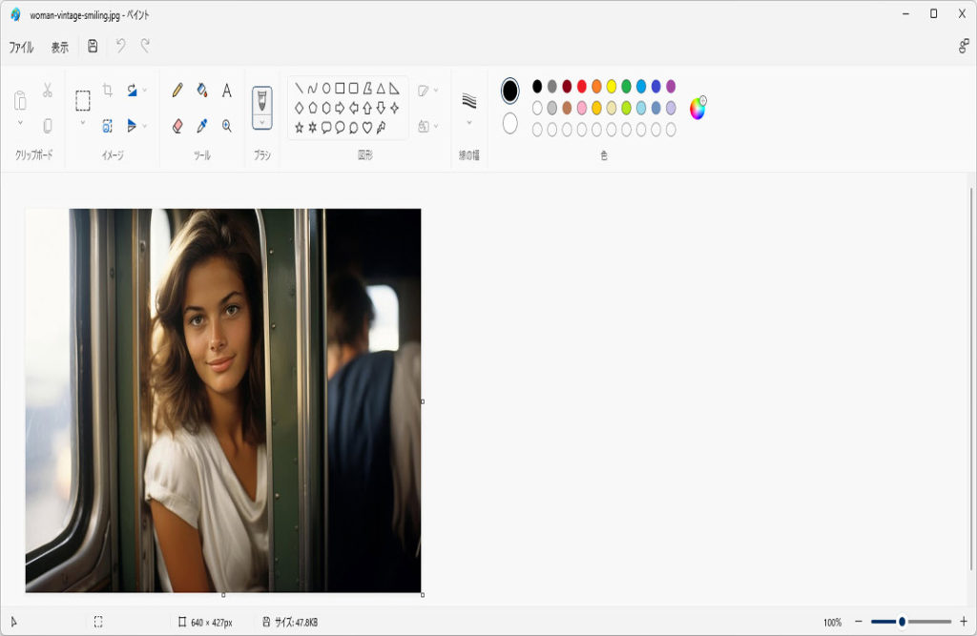Pick the Eraser tool

tap(177, 126)
